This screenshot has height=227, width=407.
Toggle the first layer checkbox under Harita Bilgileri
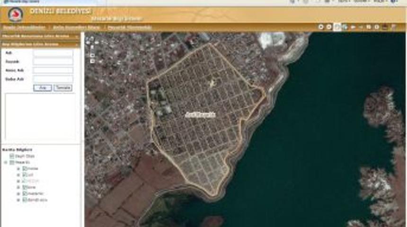pos(12,156)
